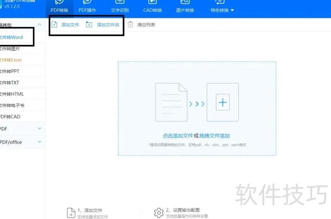
Task: Click the 图片转换 tab icon
Action: (x=185, y=2)
